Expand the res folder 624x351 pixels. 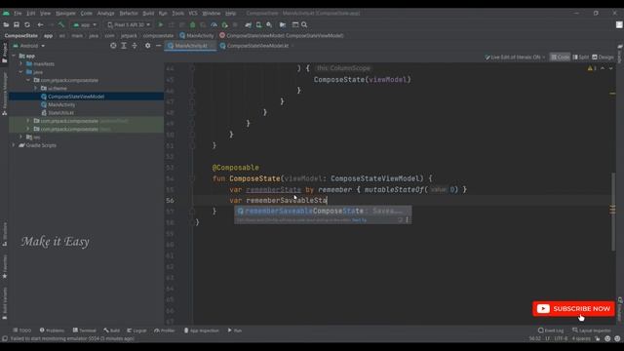21,136
